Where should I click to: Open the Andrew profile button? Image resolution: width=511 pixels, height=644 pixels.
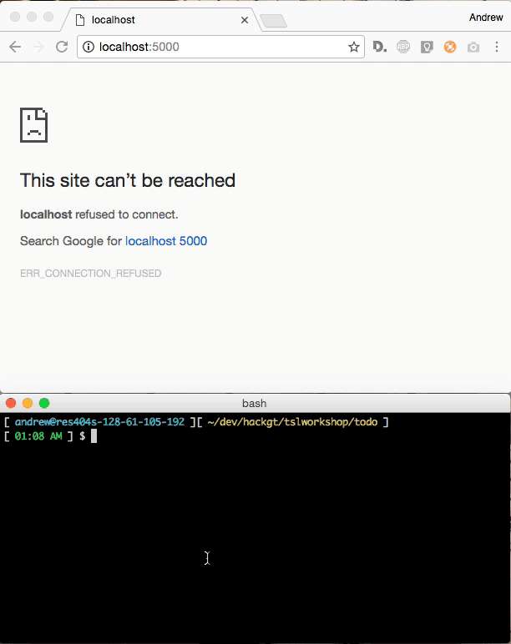coord(486,18)
